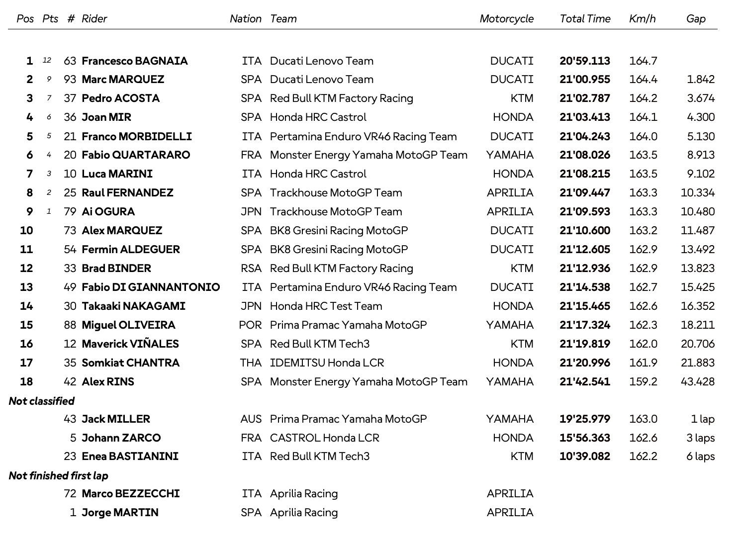Click Marco BEZZECCHI rider name

[131, 494]
